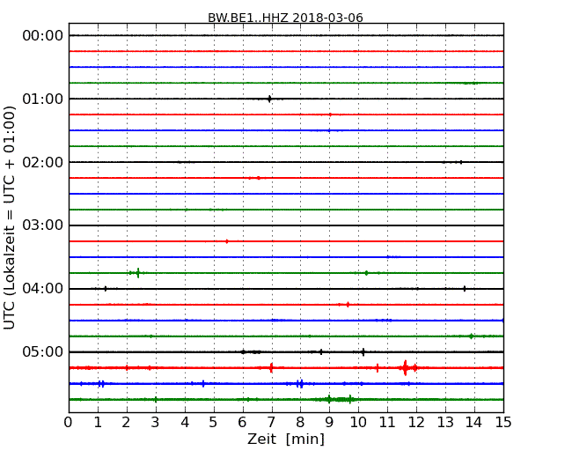
Task: Click the x-axis tick label 15
Action: (x=503, y=422)
